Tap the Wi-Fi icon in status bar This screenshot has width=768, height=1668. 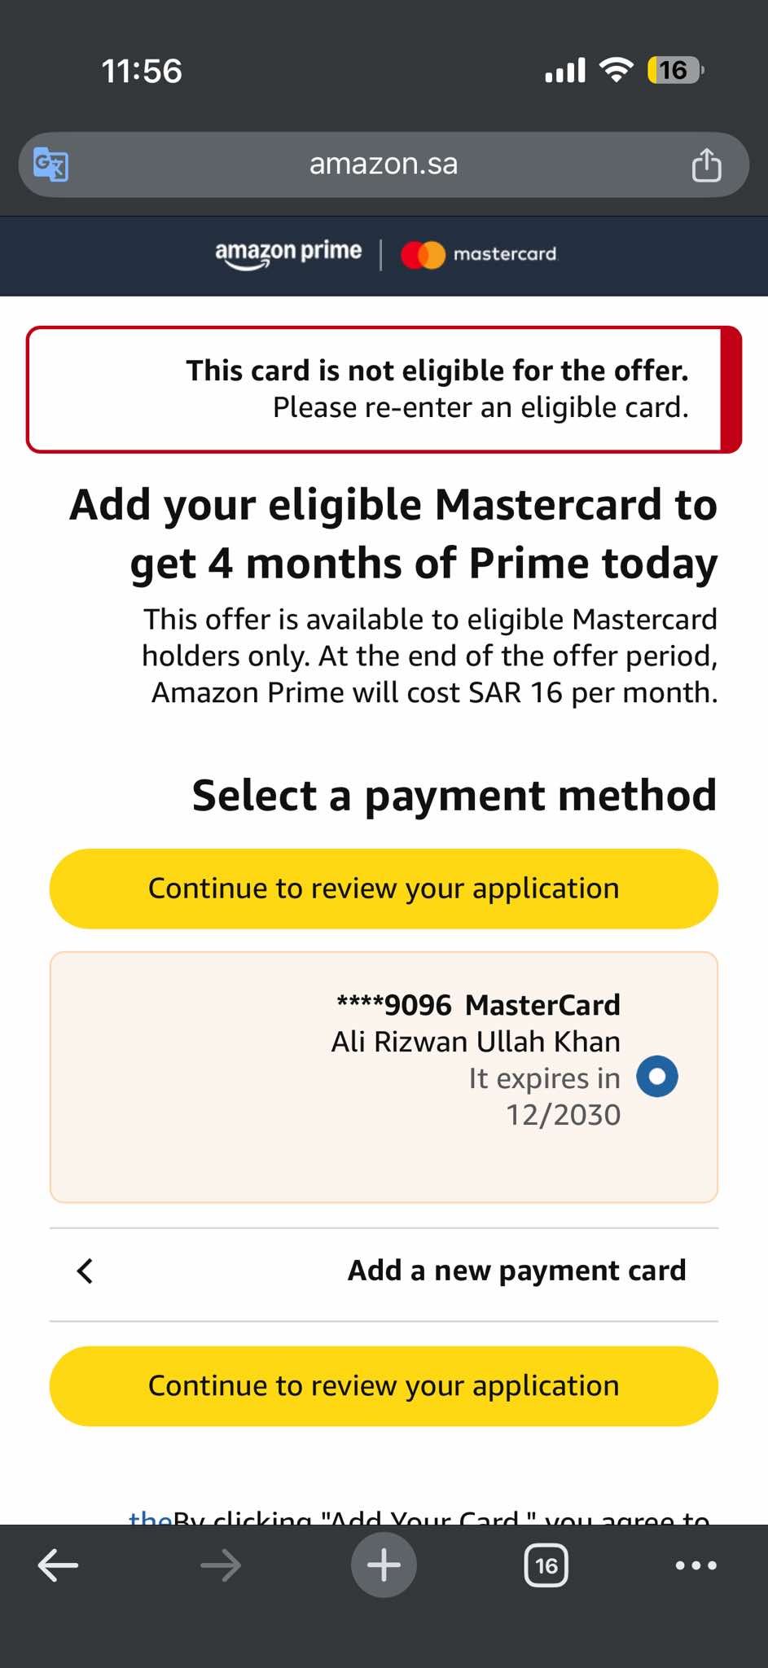[x=617, y=70]
